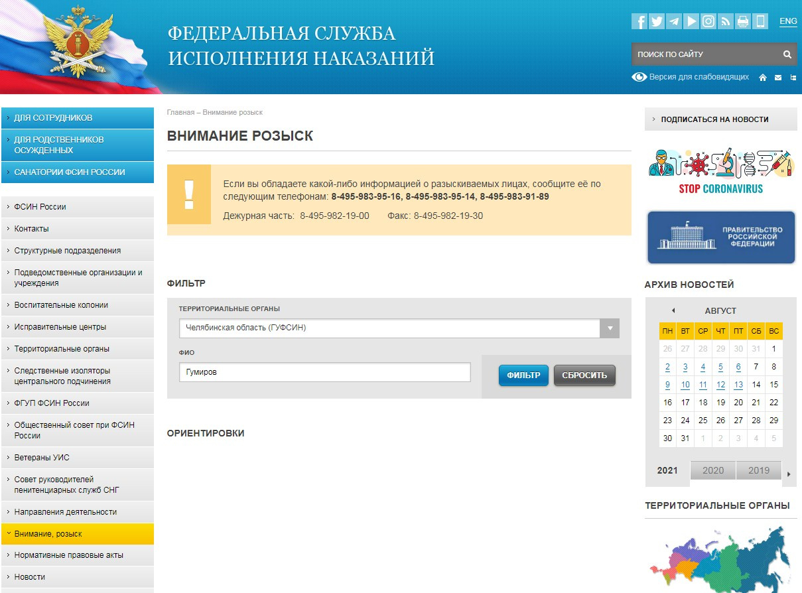Image resolution: width=802 pixels, height=593 pixels.
Task: Switch to 2020 year tab
Action: point(713,470)
